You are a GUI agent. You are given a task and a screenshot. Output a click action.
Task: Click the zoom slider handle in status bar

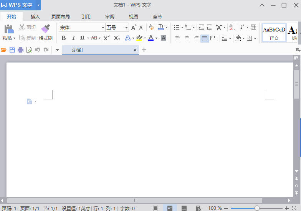[257, 208]
